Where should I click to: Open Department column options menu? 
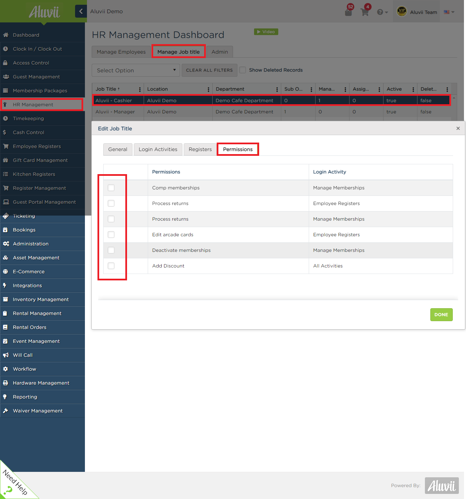[x=277, y=89]
